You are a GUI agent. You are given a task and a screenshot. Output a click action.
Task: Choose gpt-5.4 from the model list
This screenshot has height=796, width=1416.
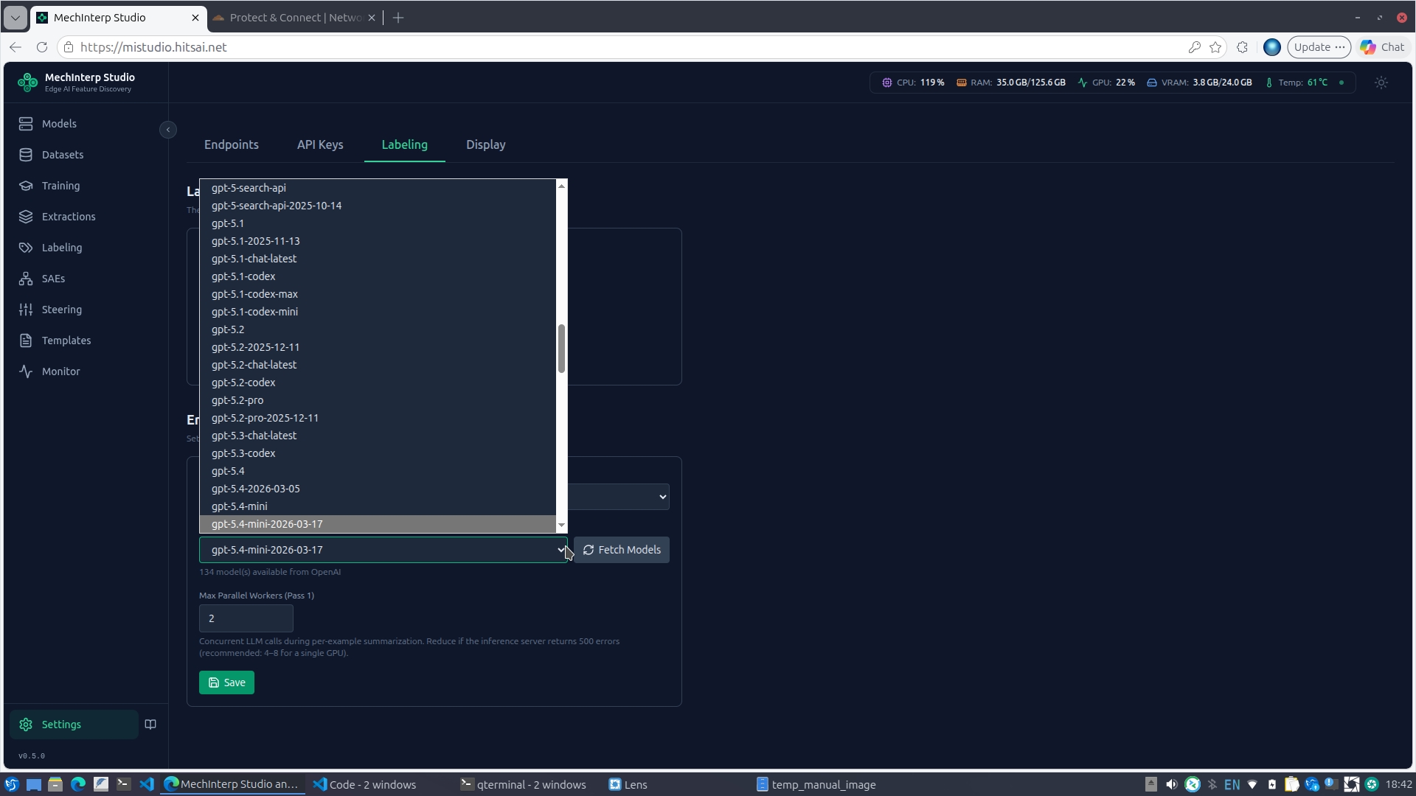click(378, 471)
